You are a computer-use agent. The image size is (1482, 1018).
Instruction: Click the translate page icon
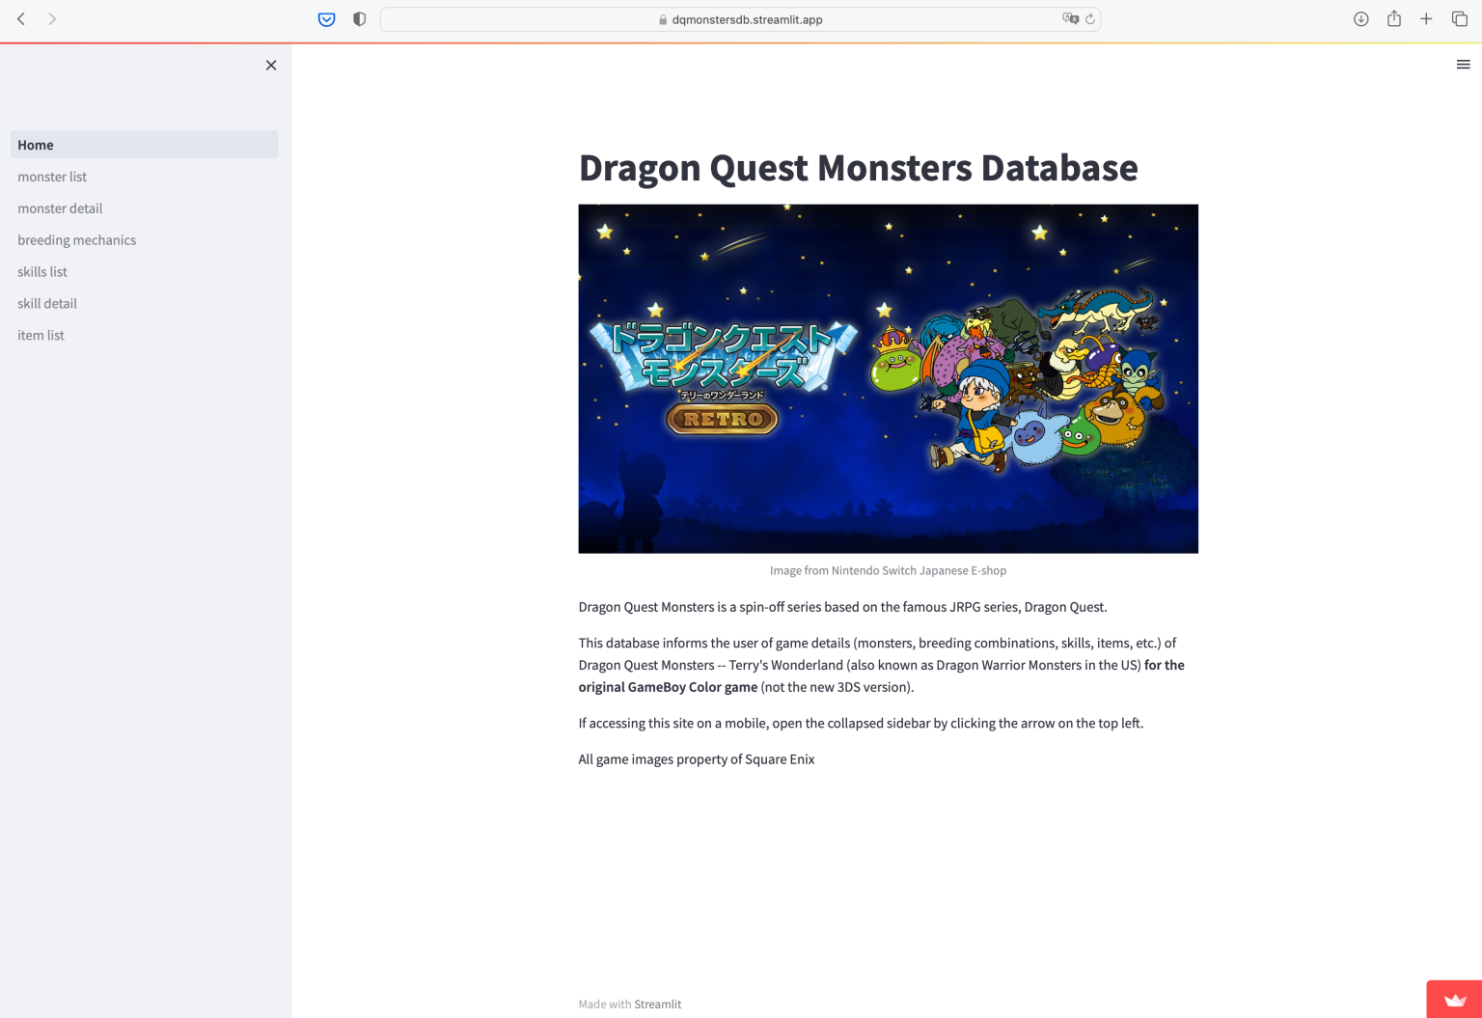(x=1070, y=19)
